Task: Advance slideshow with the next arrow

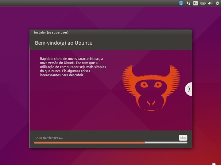Action: coord(188,89)
